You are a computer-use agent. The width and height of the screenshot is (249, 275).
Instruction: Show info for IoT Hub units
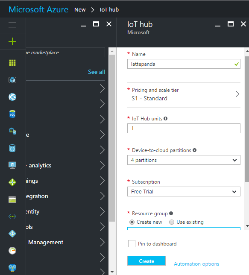coord(165,119)
